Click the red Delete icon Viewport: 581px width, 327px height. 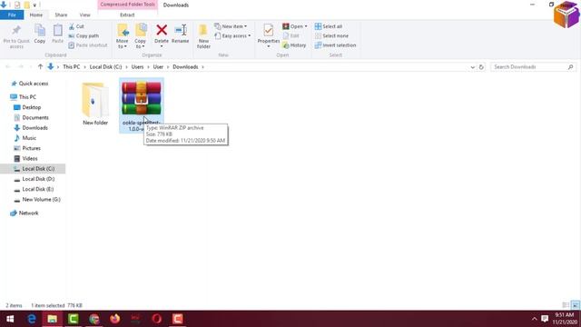[162, 30]
